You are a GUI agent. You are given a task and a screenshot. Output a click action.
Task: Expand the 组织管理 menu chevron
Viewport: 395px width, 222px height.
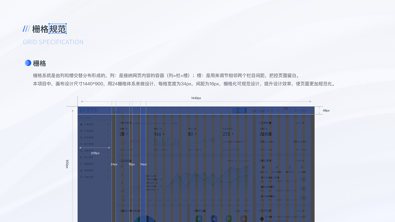coord(108,170)
